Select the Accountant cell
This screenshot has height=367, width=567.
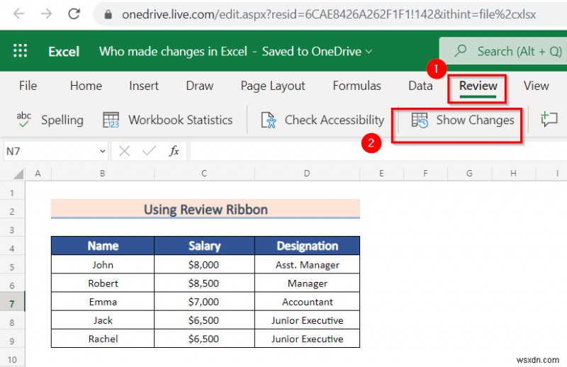[x=307, y=302]
